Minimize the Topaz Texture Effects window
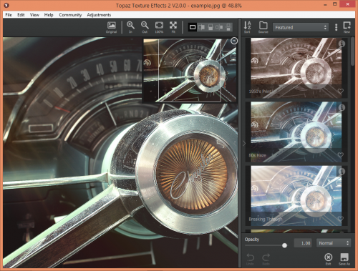The width and height of the screenshot is (358, 271). [325, 4]
